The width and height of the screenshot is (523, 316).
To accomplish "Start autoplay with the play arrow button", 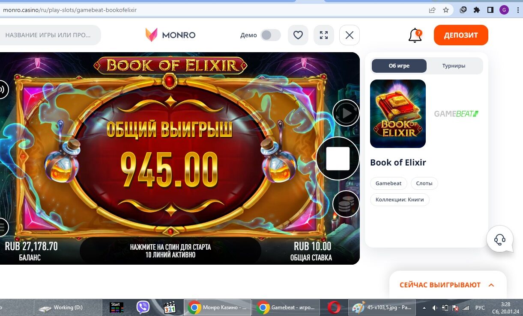I will [346, 113].
